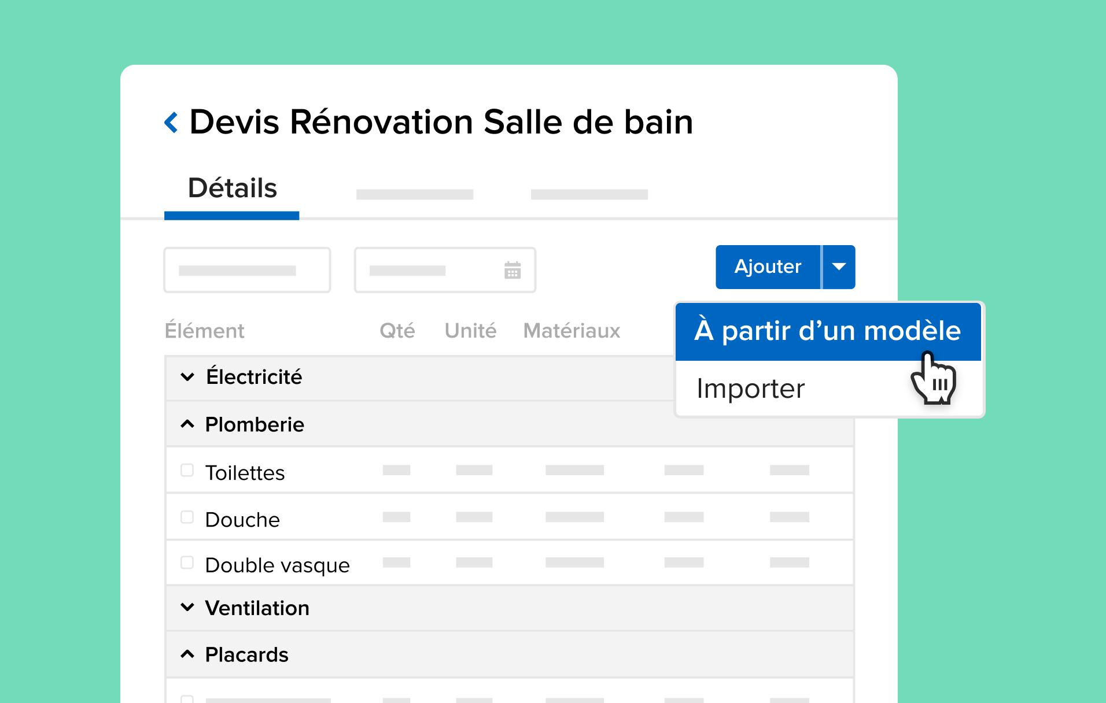Select À partir d'un modèle from the menu
Screen dimensions: 1106x703
pos(827,331)
